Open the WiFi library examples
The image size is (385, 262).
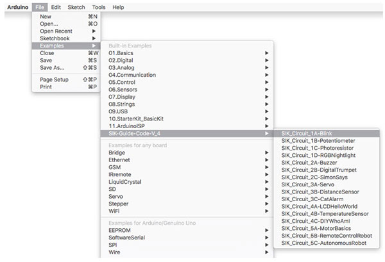point(187,211)
